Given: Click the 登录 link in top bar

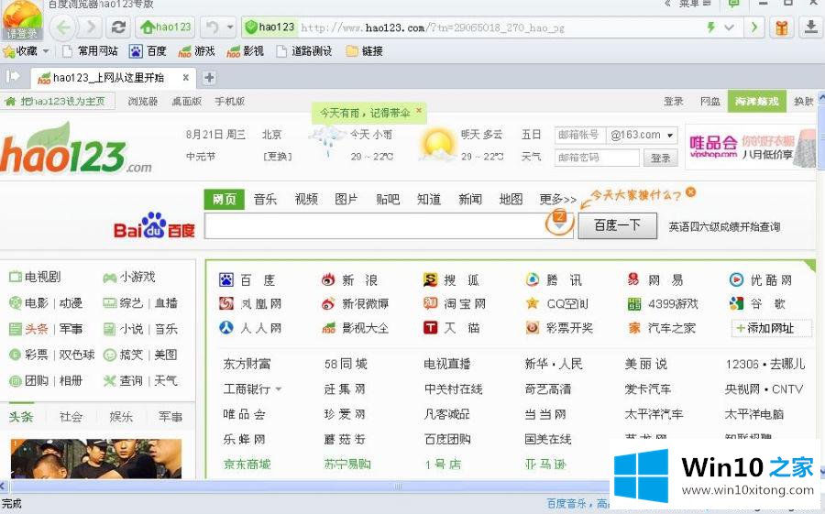Looking at the screenshot, I should click(674, 102).
